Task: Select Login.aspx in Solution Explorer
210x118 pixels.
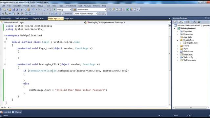Action: coord(188,54)
